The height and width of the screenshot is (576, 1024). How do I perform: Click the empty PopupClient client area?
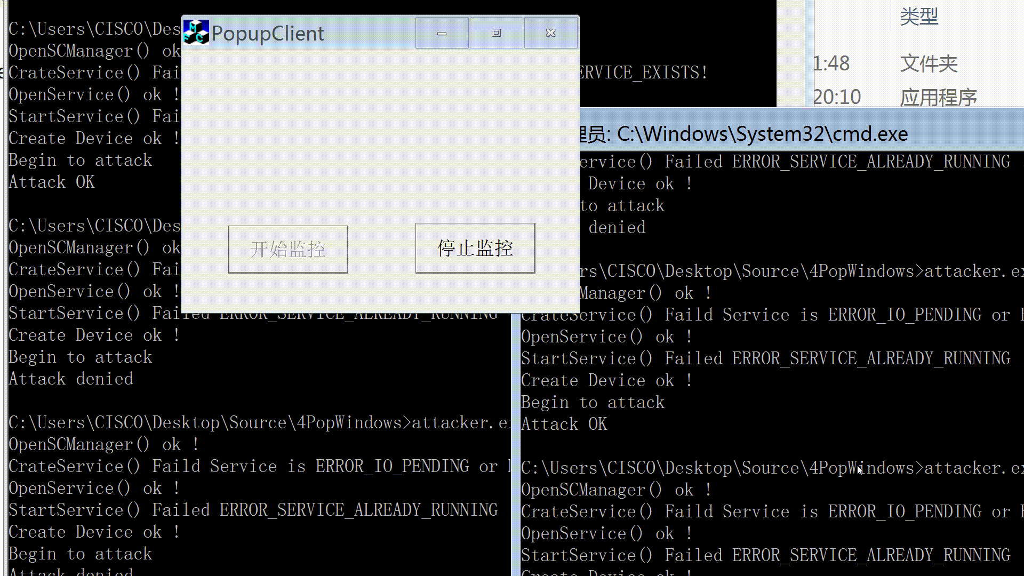click(x=380, y=133)
